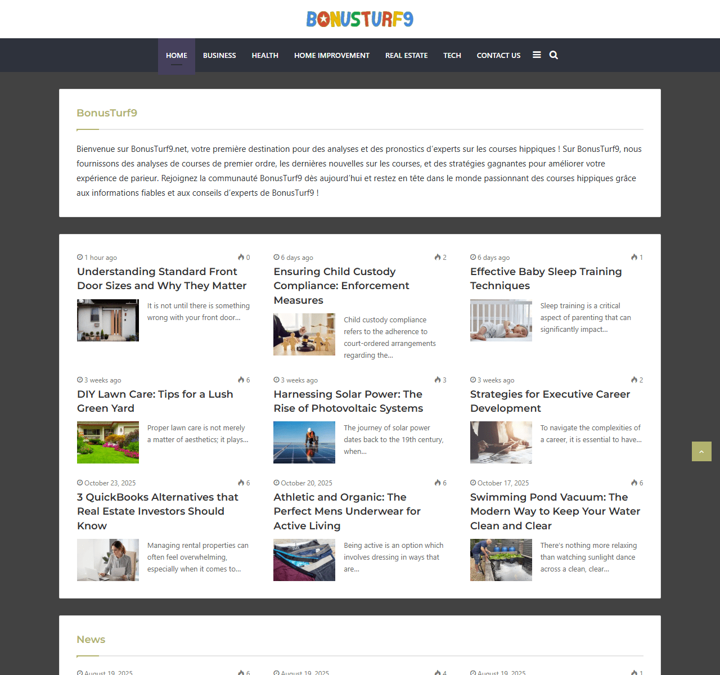Viewport: 720px width, 675px height.
Task: Go to the Home menu tab
Action: tap(177, 56)
